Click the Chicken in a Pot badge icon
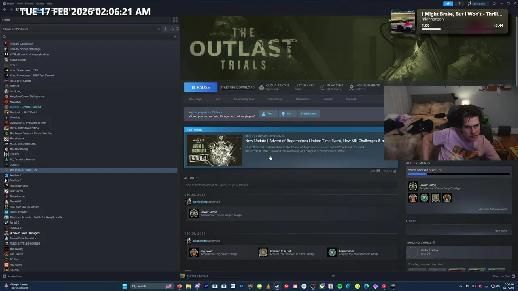This screenshot has height=291, width=518. coord(263,253)
